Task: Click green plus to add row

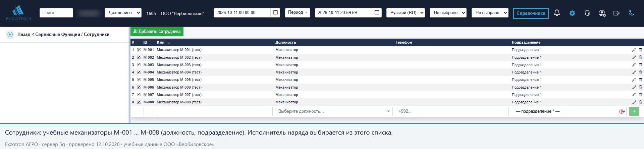Action: point(634,111)
